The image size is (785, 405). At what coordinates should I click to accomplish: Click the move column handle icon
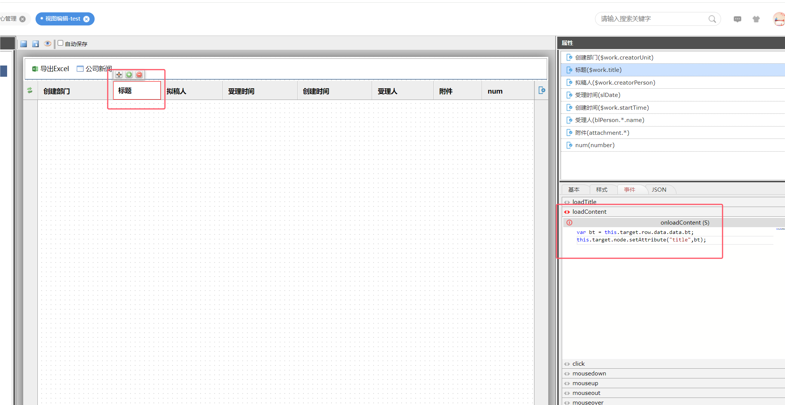(x=119, y=74)
